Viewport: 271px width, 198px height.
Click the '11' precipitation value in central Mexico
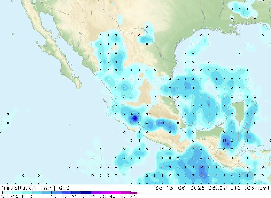tap(162, 123)
